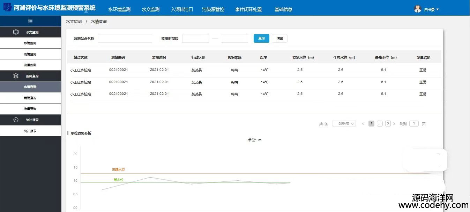Click the 白书豪 username text

pyautogui.click(x=430, y=10)
